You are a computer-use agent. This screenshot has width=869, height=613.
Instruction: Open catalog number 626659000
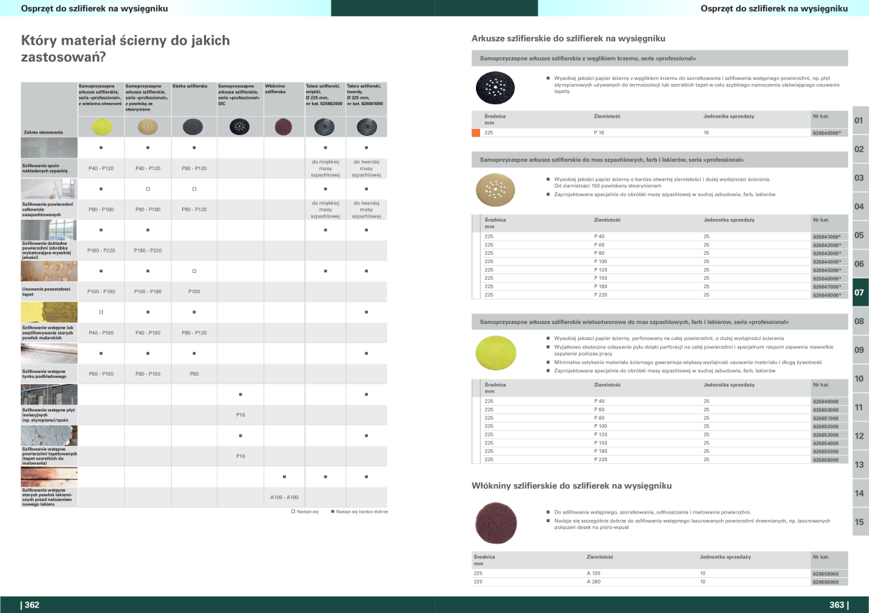[826, 573]
